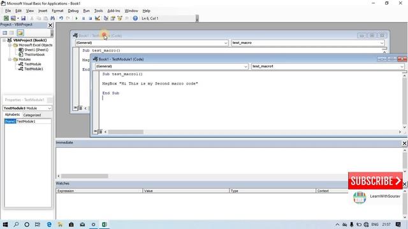Click View Object icon in Project panel
The width and height of the screenshot is (408, 229).
click(11, 32)
